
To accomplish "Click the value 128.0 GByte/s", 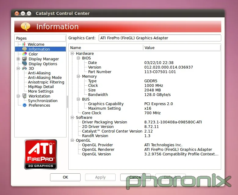I will [x=157, y=95].
